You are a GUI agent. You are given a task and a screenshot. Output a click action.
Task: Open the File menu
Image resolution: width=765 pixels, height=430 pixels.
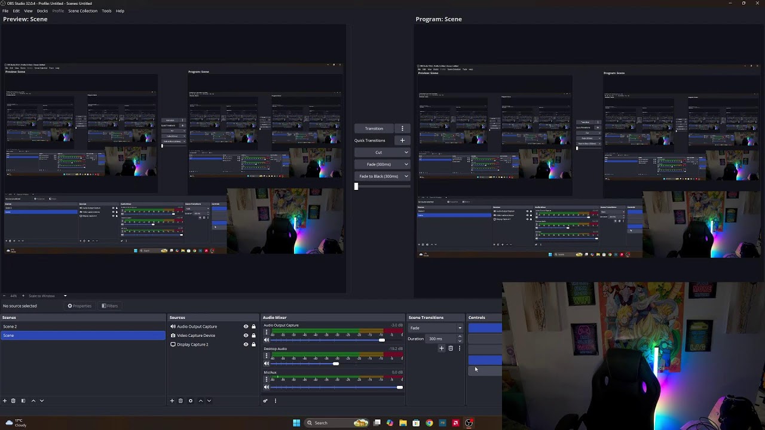(5, 11)
